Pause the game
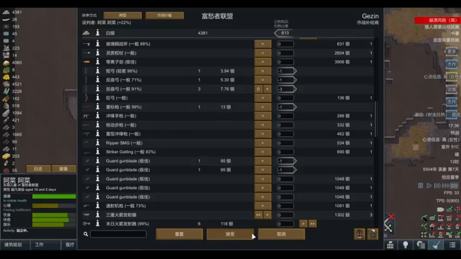 coord(421,185)
